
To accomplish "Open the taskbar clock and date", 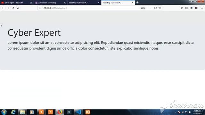I will point(197,112).
